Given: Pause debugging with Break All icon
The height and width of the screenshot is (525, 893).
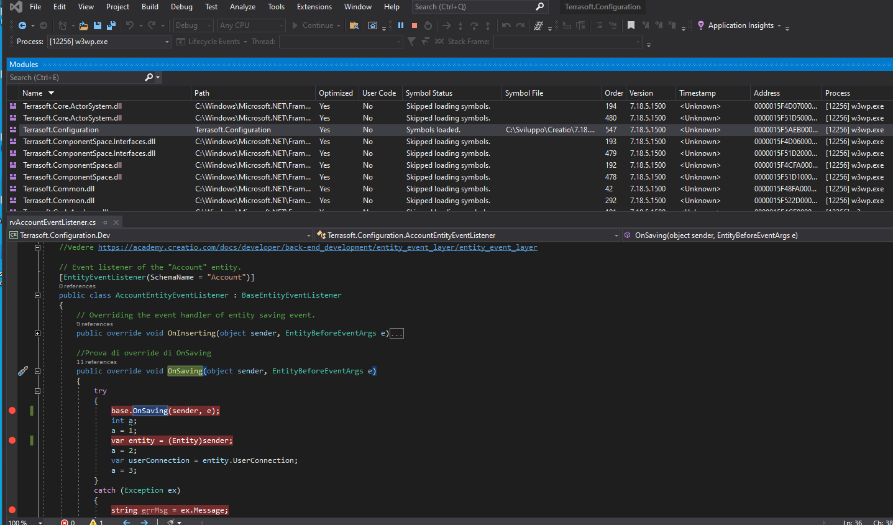Looking at the screenshot, I should [x=401, y=25].
